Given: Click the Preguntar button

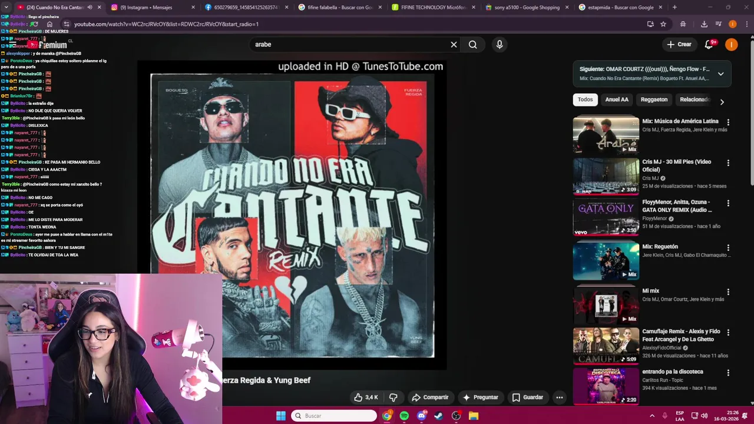Looking at the screenshot, I should (481, 397).
